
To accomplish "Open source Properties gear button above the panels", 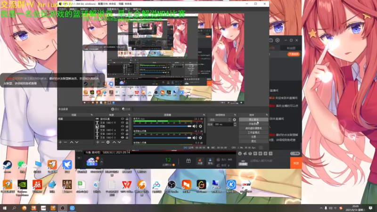I will coord(115,109).
